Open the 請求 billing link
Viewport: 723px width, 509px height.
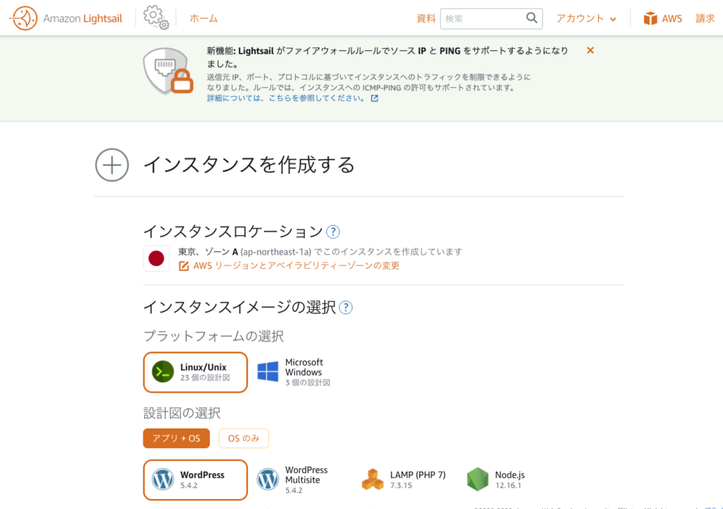click(705, 18)
